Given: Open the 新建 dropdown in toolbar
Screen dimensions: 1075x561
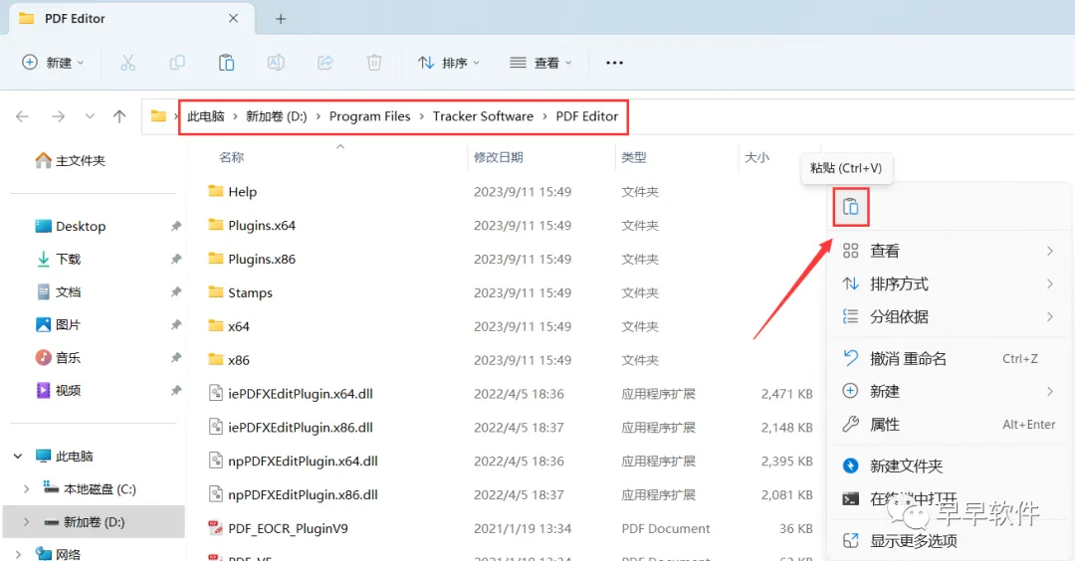Looking at the screenshot, I should tap(53, 63).
